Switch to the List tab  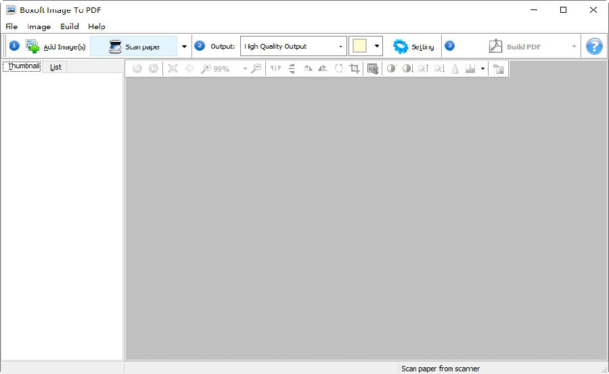[x=55, y=67]
